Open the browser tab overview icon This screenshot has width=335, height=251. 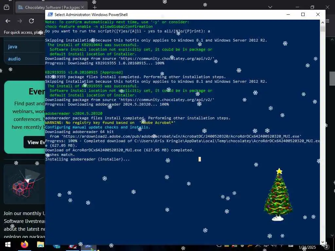7,8
